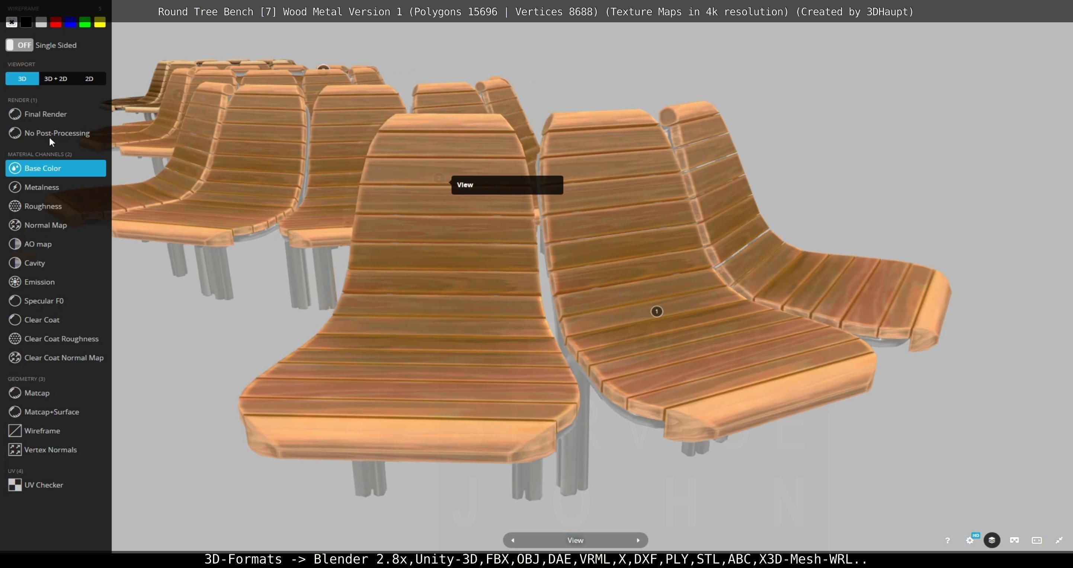The width and height of the screenshot is (1073, 568).
Task: Go to previous annotation arrow
Action: (x=513, y=540)
